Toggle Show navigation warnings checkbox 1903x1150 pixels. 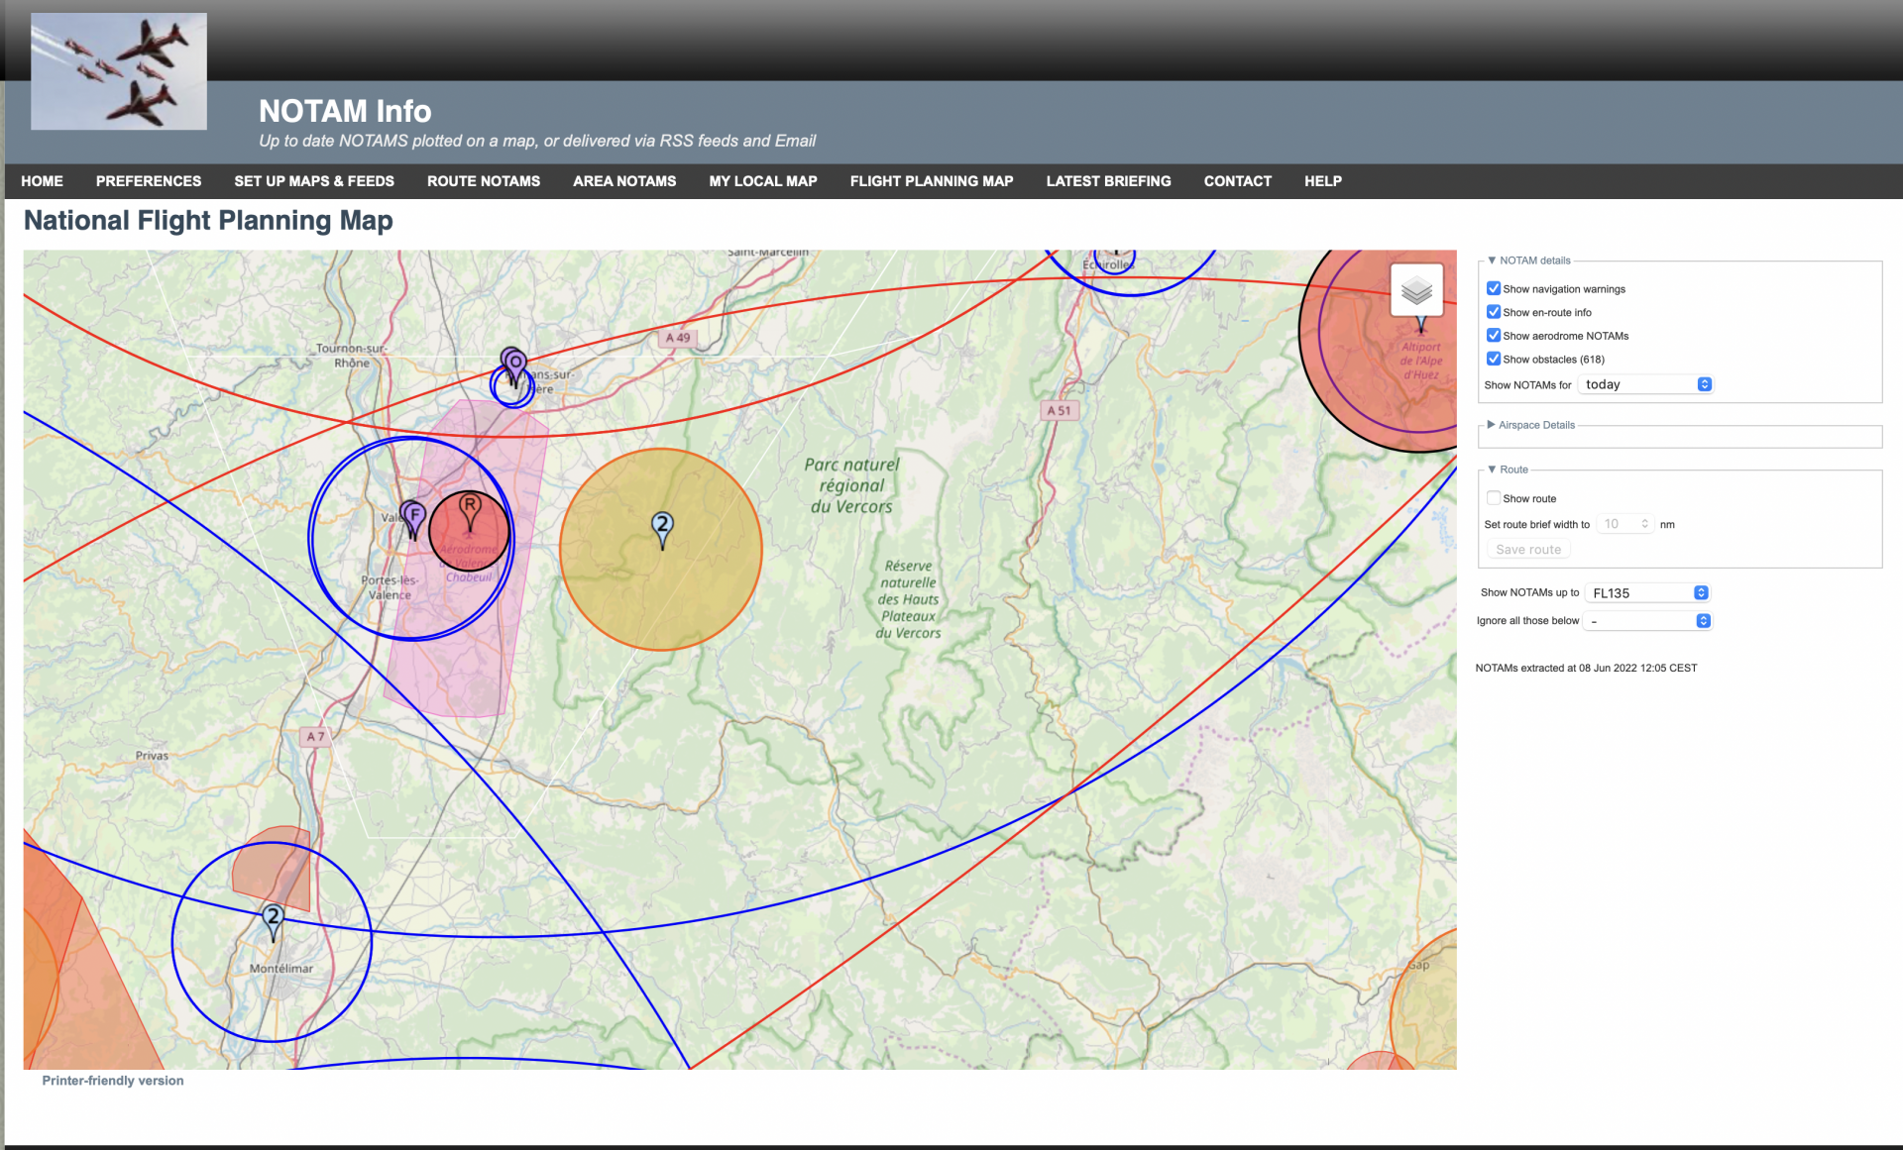1493,288
